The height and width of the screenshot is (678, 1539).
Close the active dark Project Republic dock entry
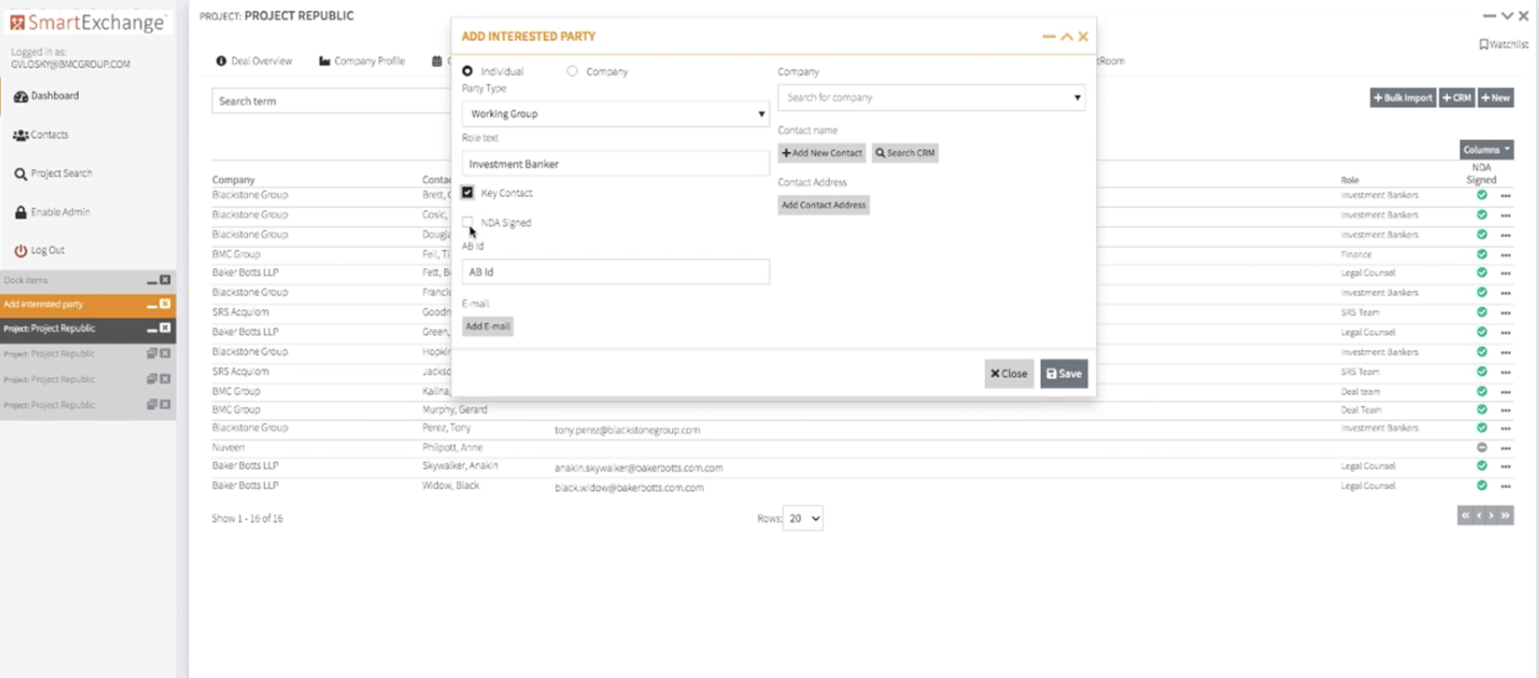(165, 329)
